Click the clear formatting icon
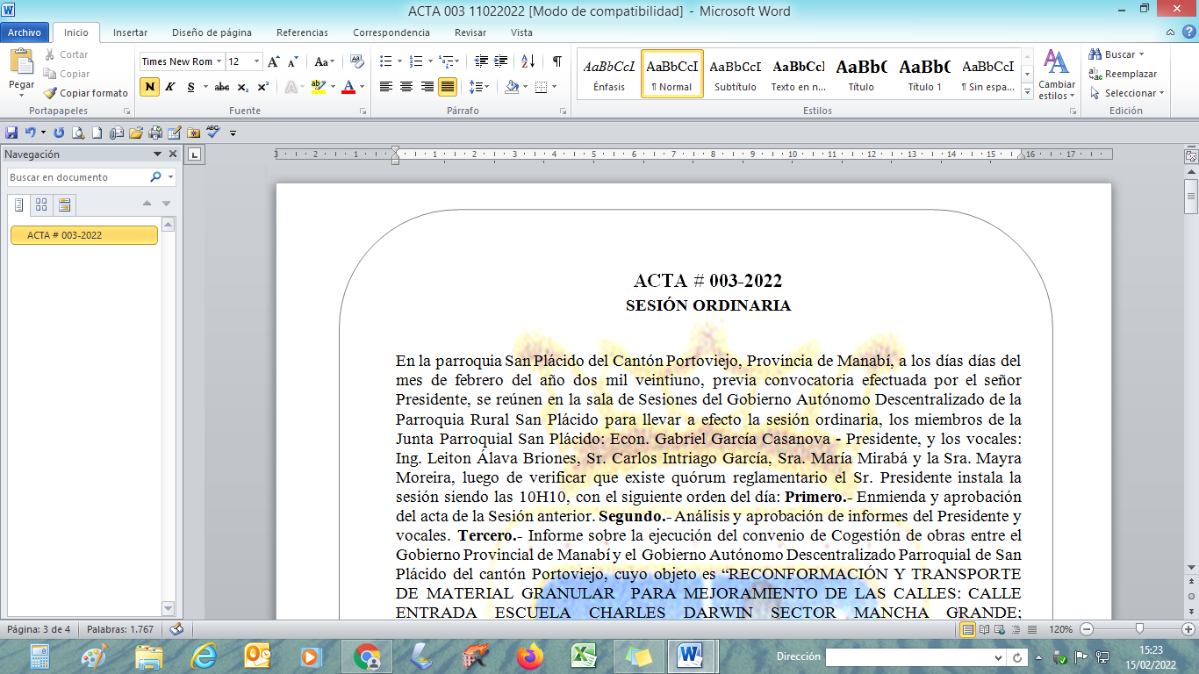1199x674 pixels. tap(356, 61)
